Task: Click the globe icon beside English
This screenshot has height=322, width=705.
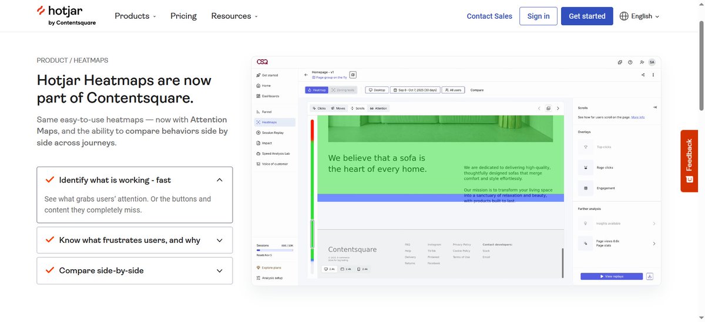Action: [x=624, y=16]
